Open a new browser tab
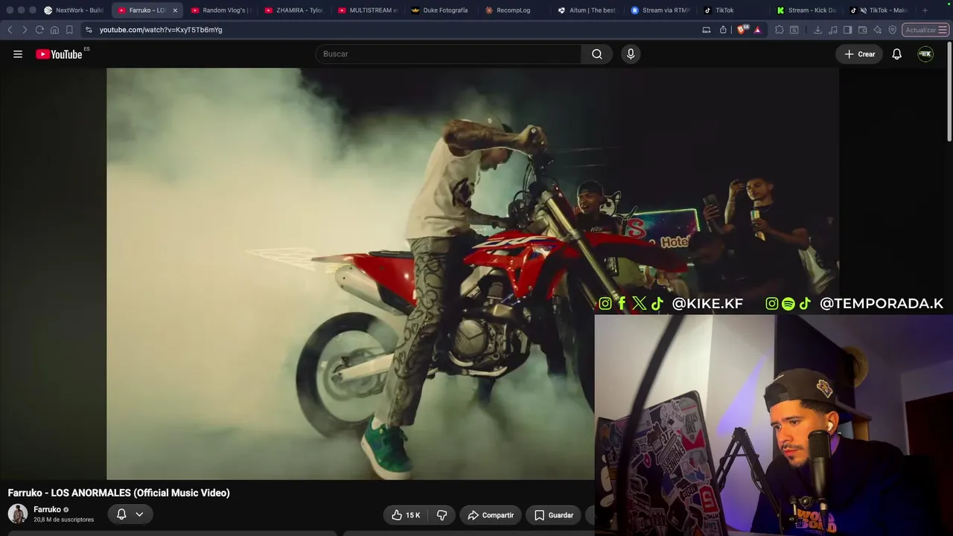Screen dimensions: 953x536 coord(925,10)
